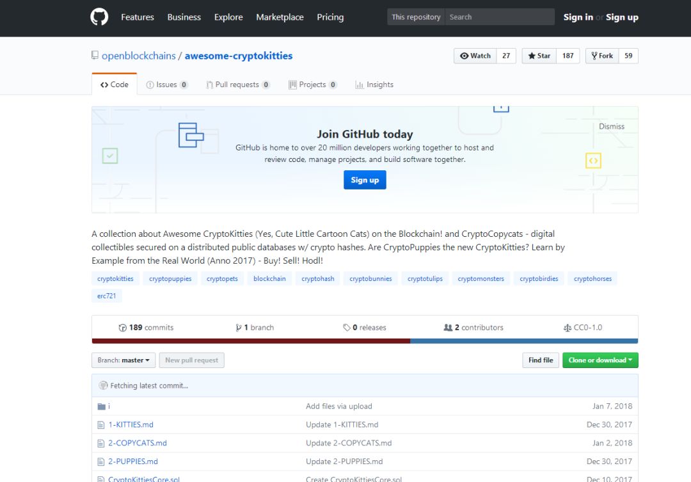Click the repository language breakdown bar
Viewport: 691px width, 482px height.
point(365,341)
